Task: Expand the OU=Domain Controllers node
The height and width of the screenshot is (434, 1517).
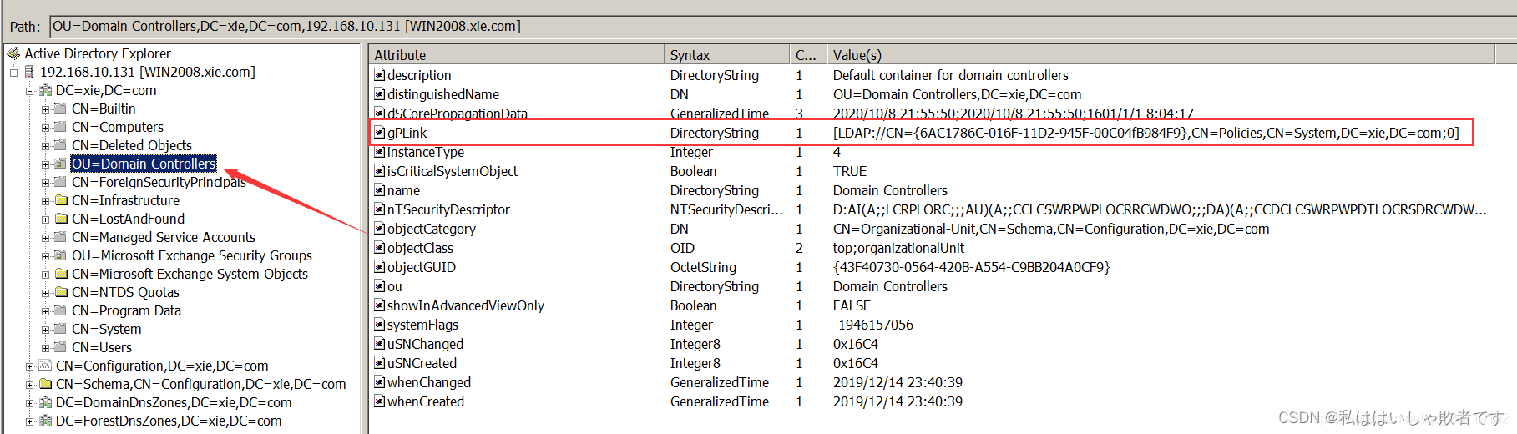Action: click(46, 164)
